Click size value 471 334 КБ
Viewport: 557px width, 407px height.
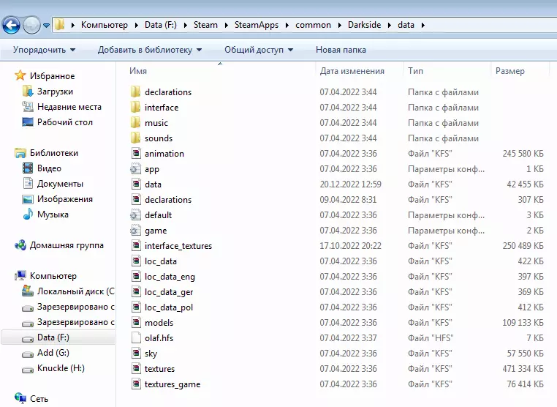(523, 369)
